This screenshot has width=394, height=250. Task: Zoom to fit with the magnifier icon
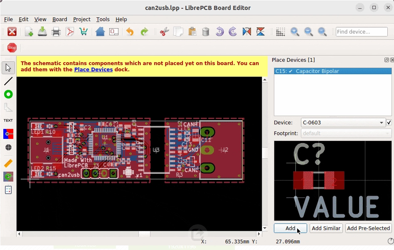(322, 32)
